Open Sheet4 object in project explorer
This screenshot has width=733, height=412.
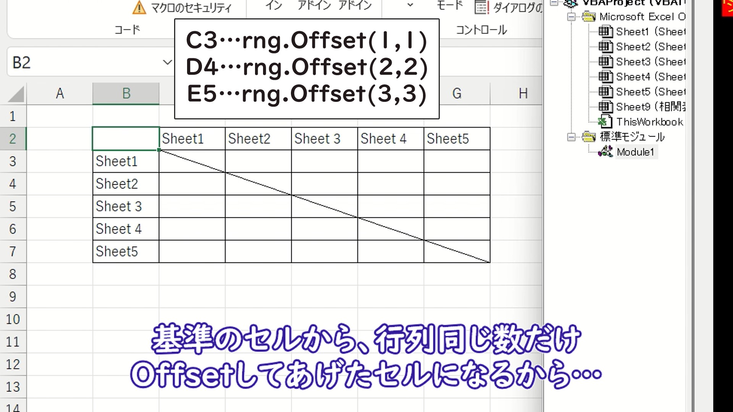click(650, 77)
